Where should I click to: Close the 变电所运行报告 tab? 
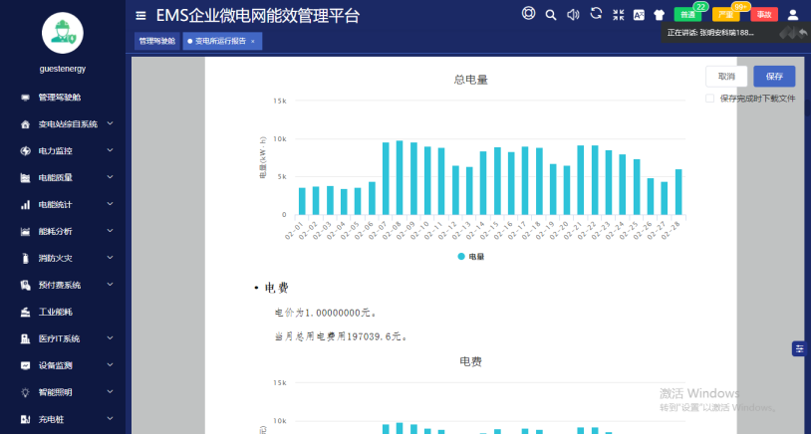pos(253,42)
